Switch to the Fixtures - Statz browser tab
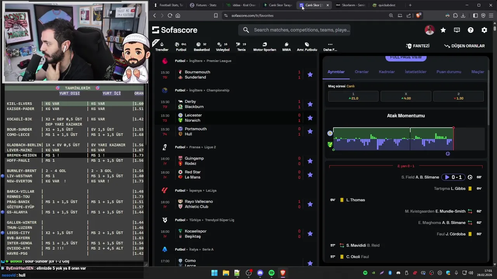The width and height of the screenshot is (497, 279). click(203, 5)
